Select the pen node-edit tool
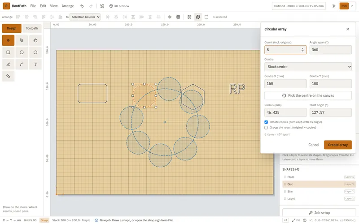Screen dimensions: 359x224 (22, 40)
